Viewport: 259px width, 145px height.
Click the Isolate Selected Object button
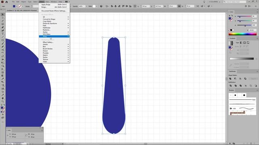[x=198, y=6]
